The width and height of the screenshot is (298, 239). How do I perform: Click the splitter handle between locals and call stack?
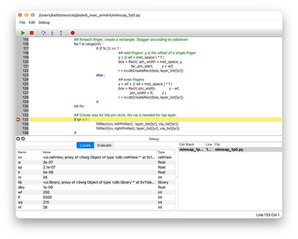[177, 176]
